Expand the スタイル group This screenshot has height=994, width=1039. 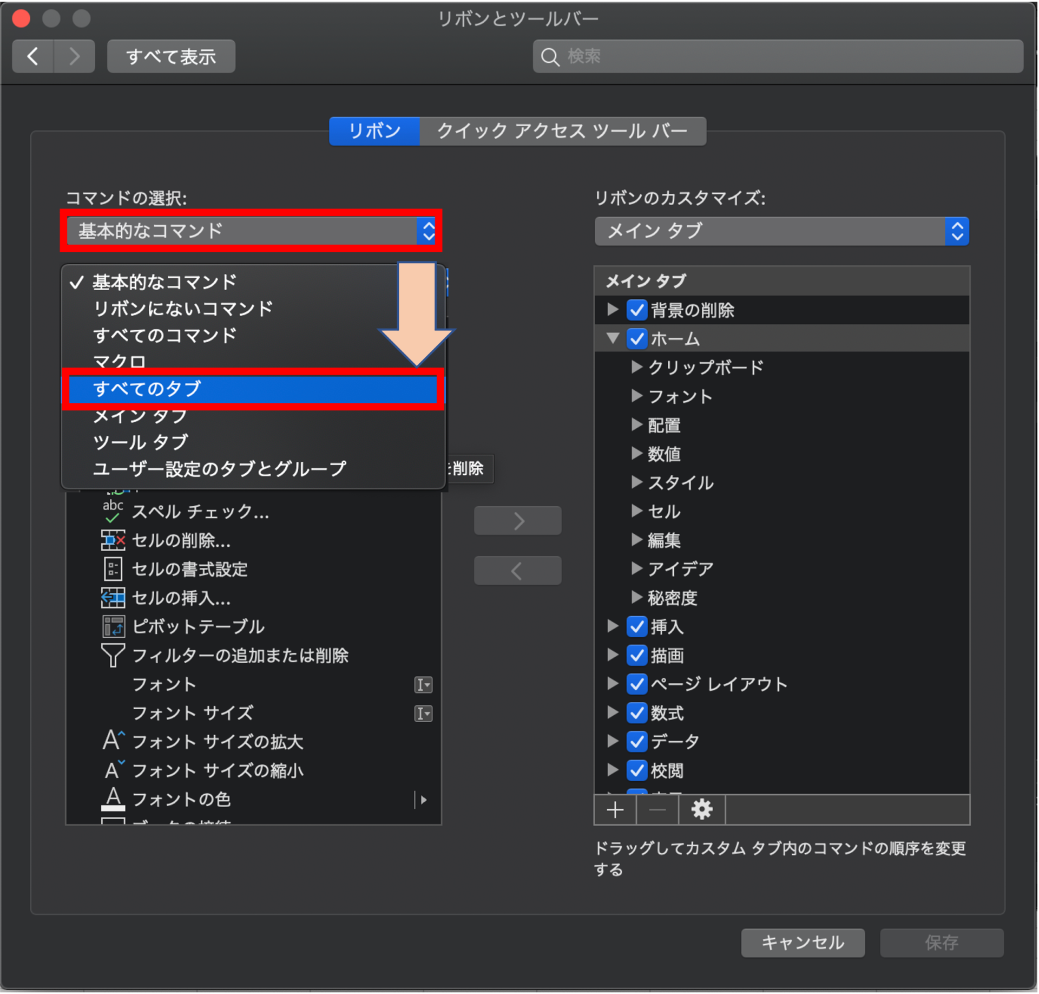[x=636, y=482]
